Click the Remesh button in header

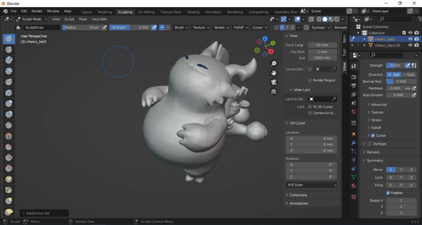pyautogui.click(x=340, y=28)
